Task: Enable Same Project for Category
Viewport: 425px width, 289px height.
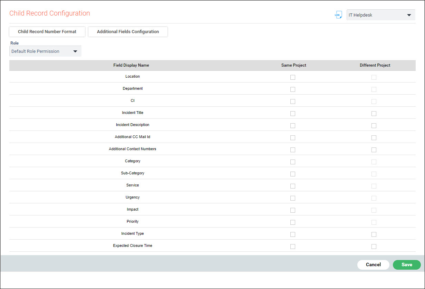Action: coord(293,162)
